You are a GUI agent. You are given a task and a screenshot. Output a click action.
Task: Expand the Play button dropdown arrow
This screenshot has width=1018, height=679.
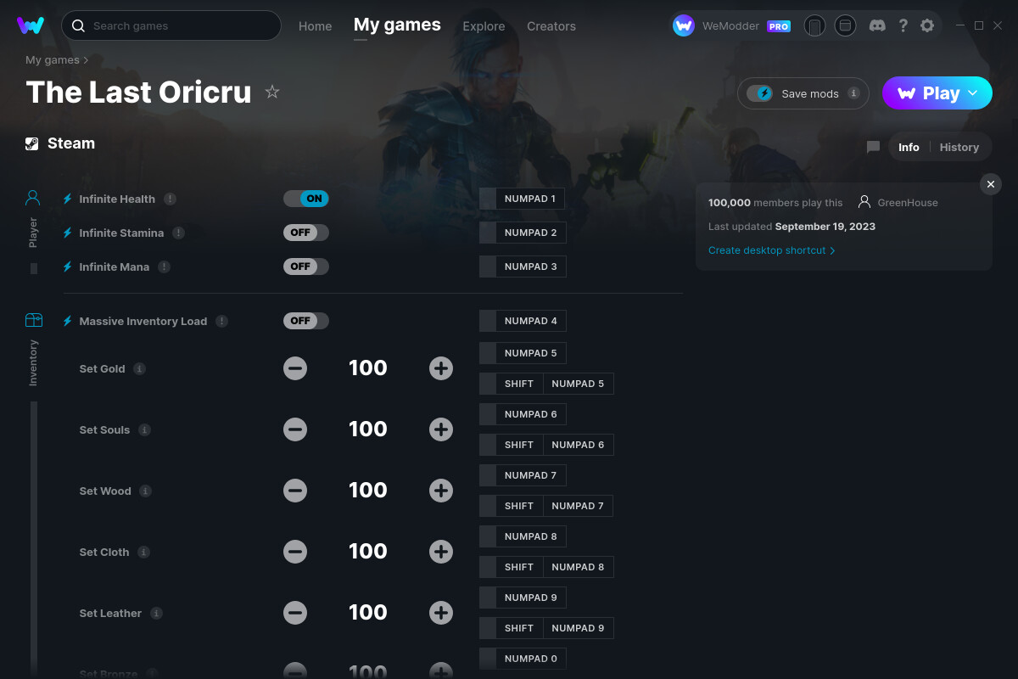973,93
